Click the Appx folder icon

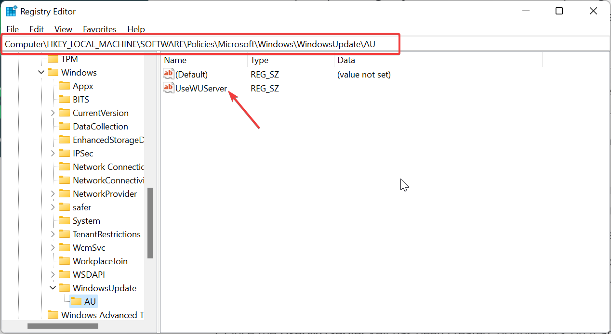[x=65, y=86]
